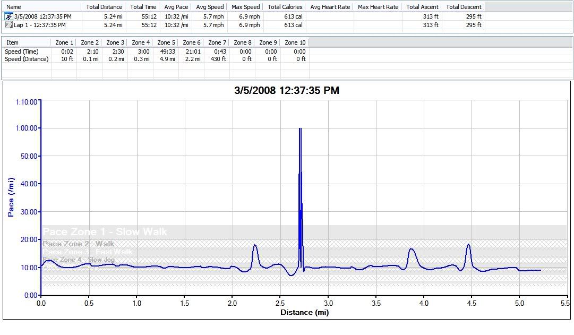The height and width of the screenshot is (335, 574).
Task: Click the Distance (mi) axis label
Action: (304, 313)
